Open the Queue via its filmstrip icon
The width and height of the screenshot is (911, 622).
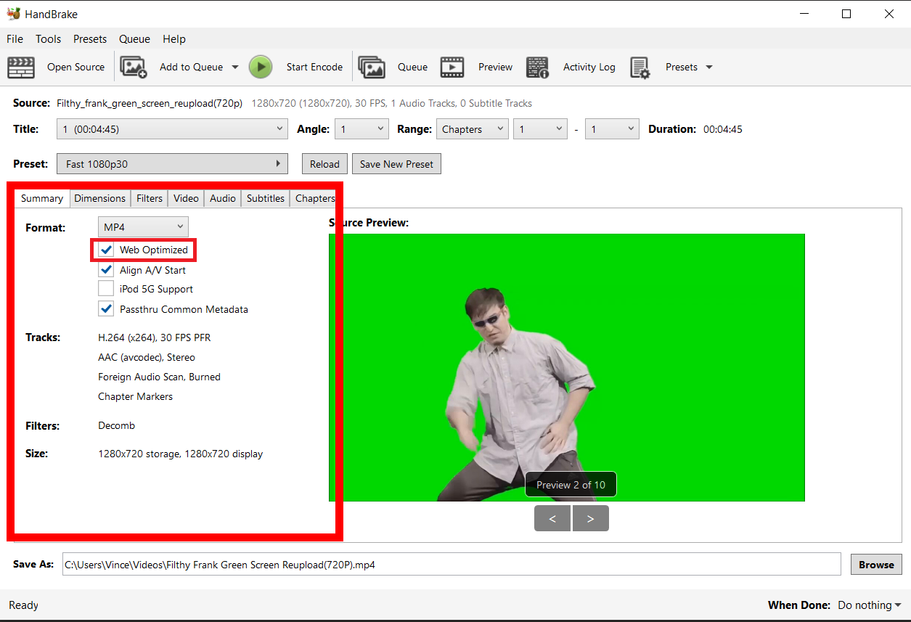pos(372,67)
